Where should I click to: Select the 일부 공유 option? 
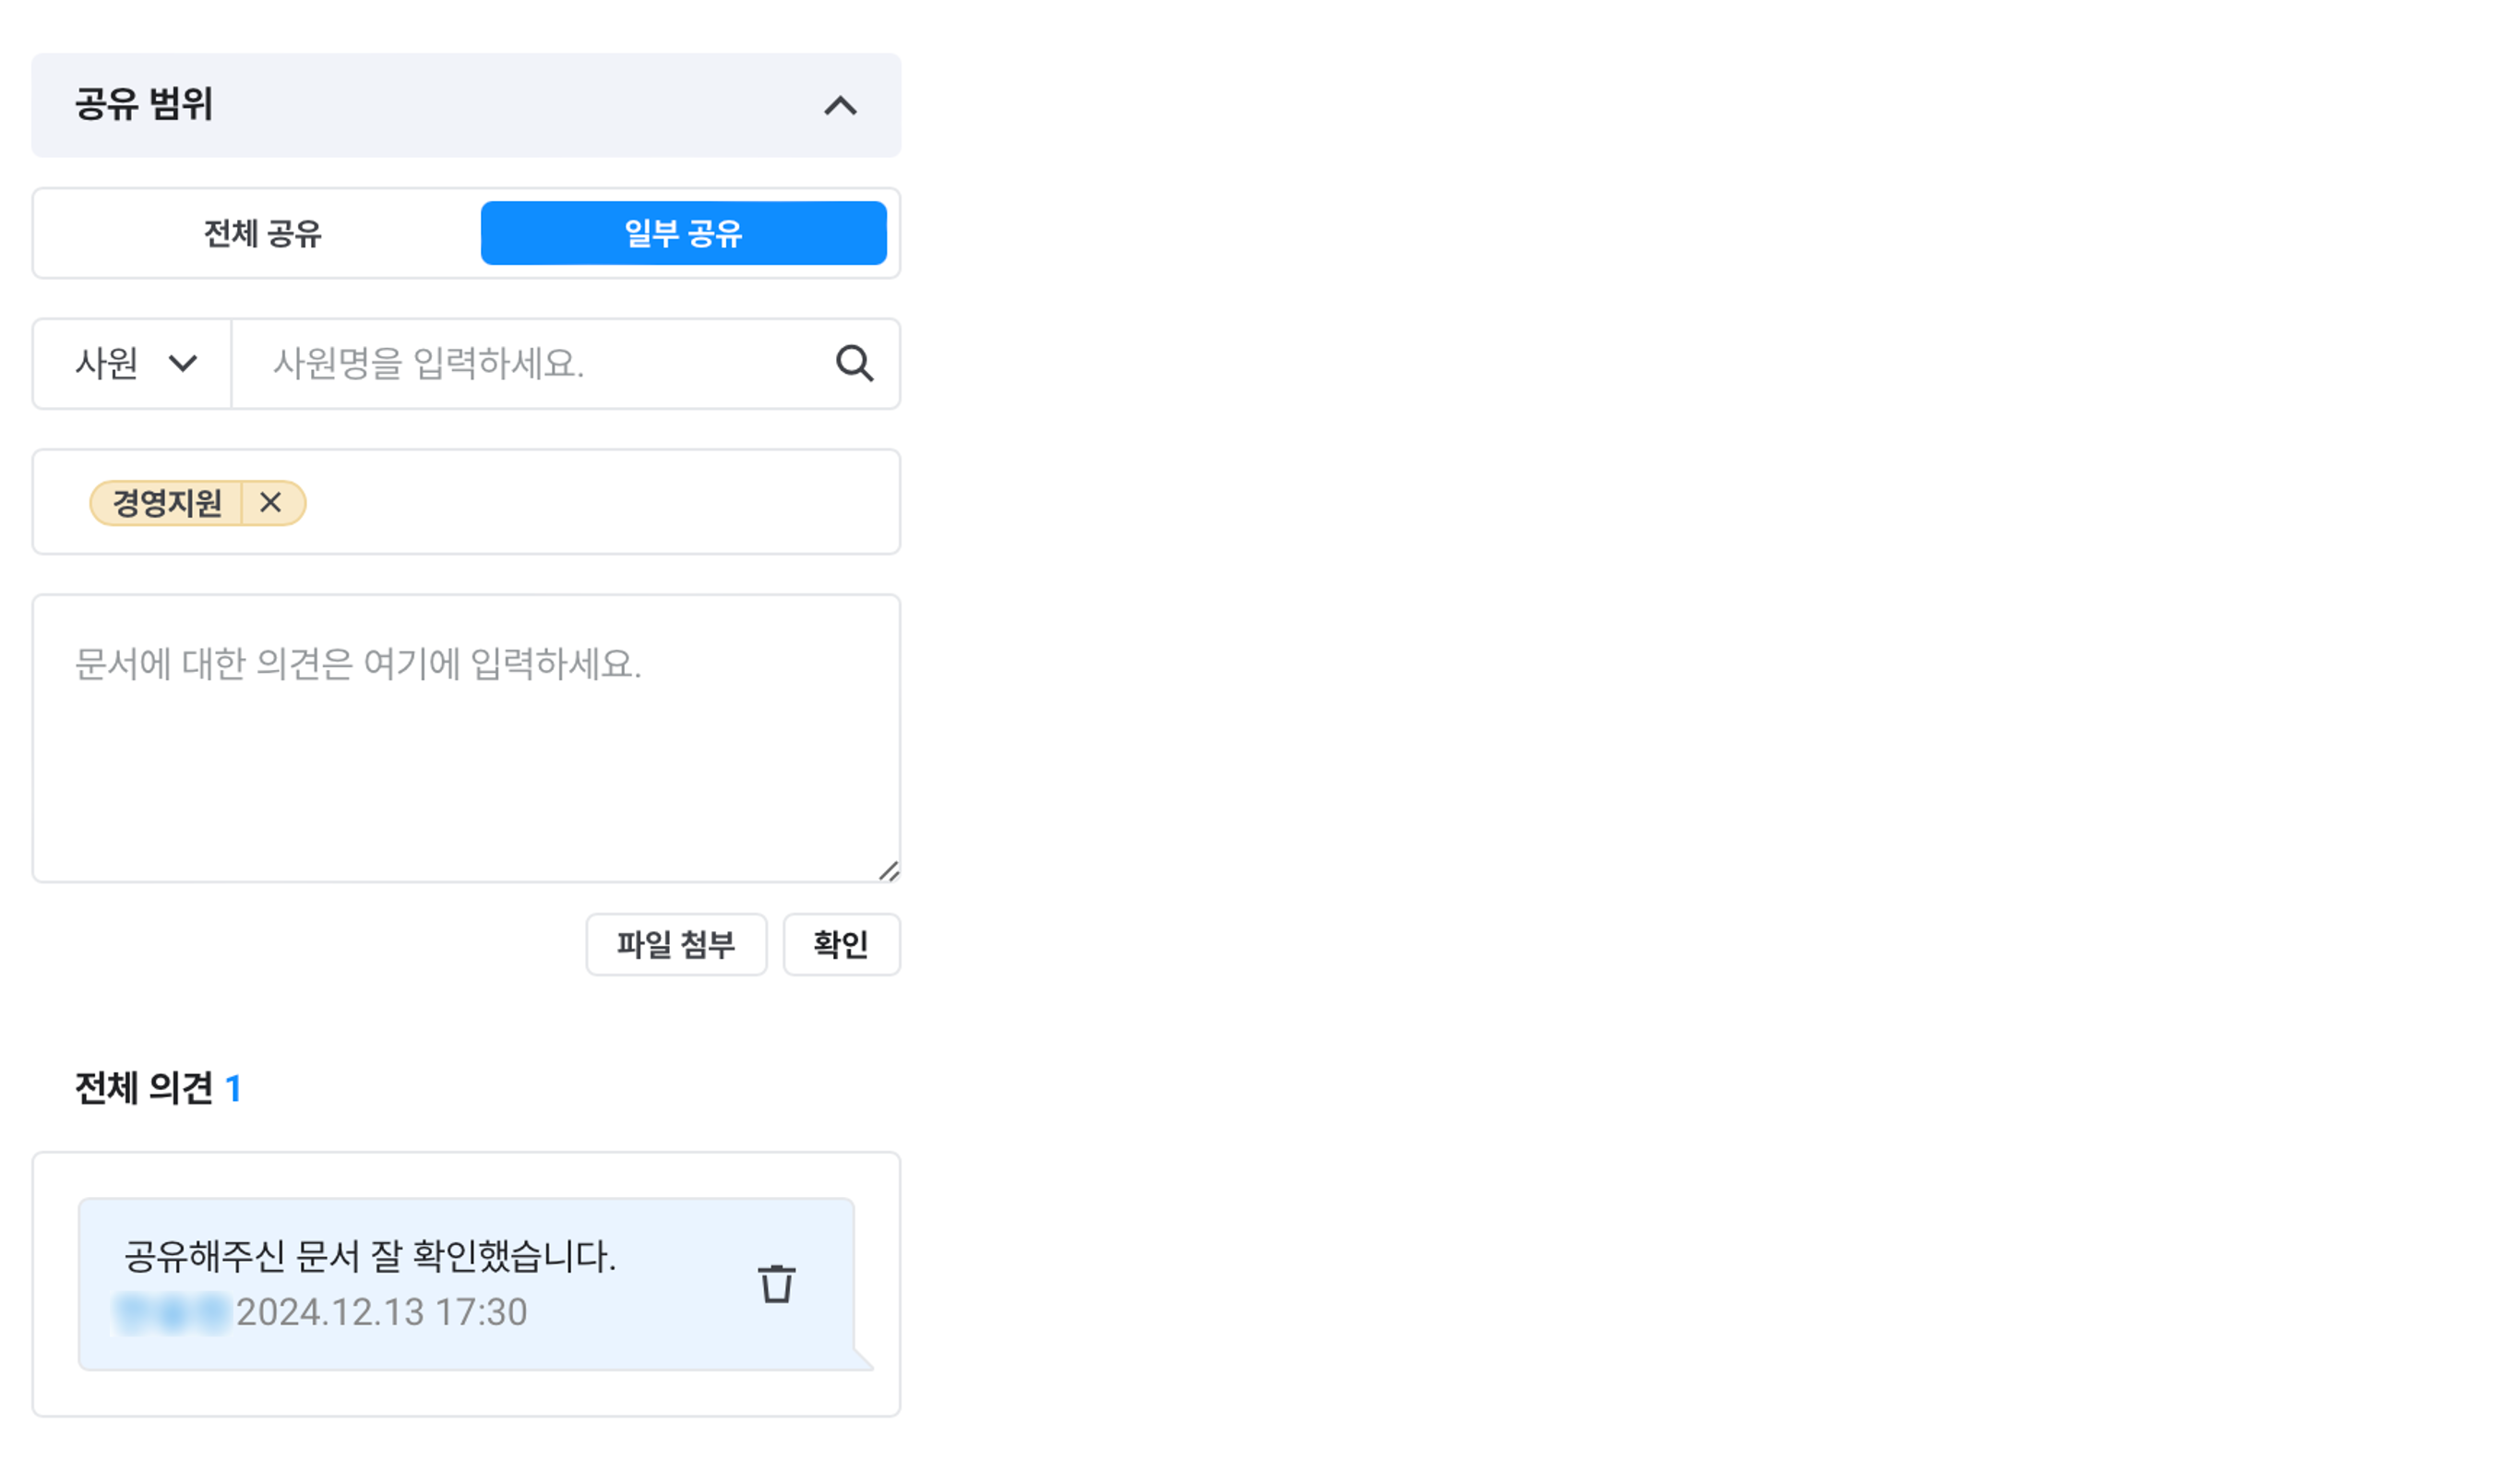pos(683,234)
